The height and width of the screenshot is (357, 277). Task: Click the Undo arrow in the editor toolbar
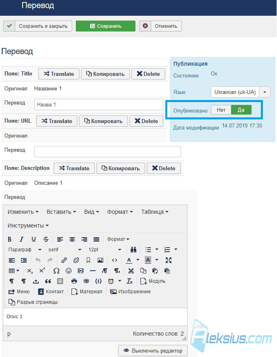(38, 260)
